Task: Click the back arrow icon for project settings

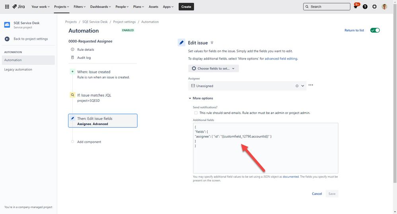Action: (7, 39)
